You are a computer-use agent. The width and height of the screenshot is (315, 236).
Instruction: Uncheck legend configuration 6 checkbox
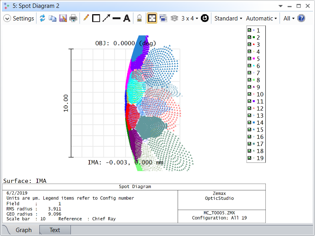pos(249,66)
